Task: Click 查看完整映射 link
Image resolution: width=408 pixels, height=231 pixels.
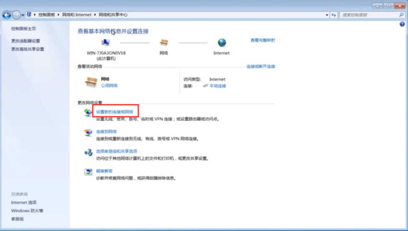Action: tap(262, 40)
